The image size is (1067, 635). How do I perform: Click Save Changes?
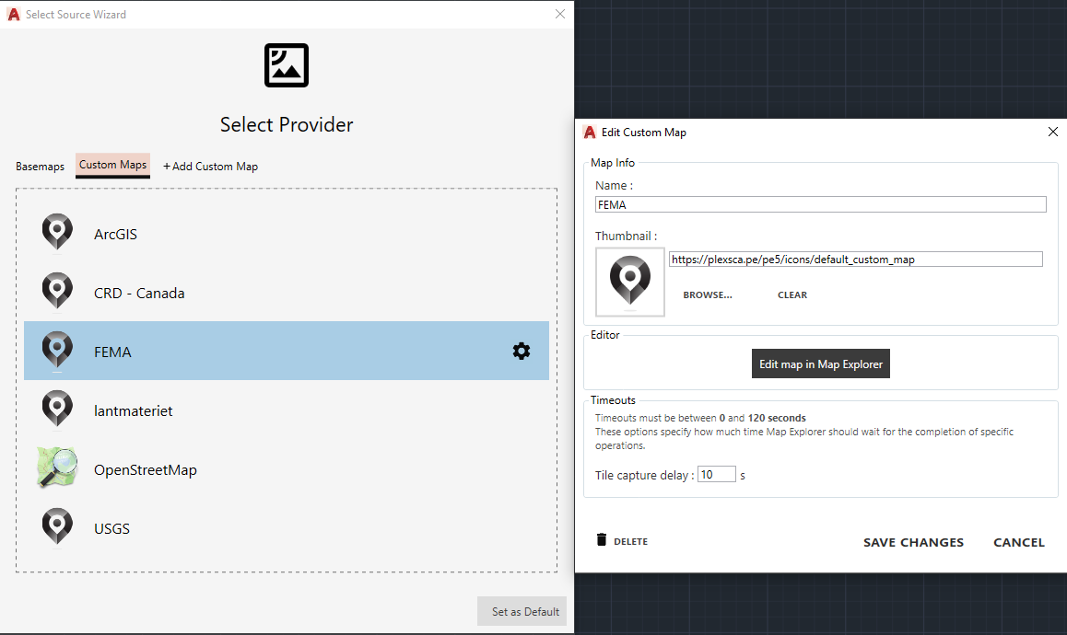[913, 543]
